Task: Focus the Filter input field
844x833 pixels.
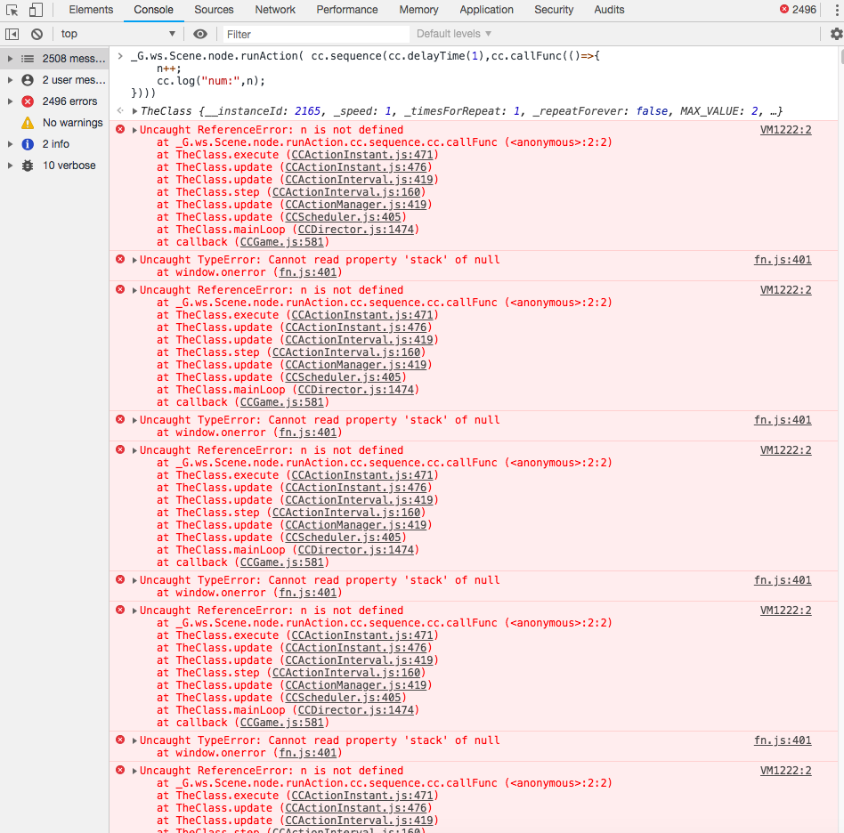Action: 316,35
